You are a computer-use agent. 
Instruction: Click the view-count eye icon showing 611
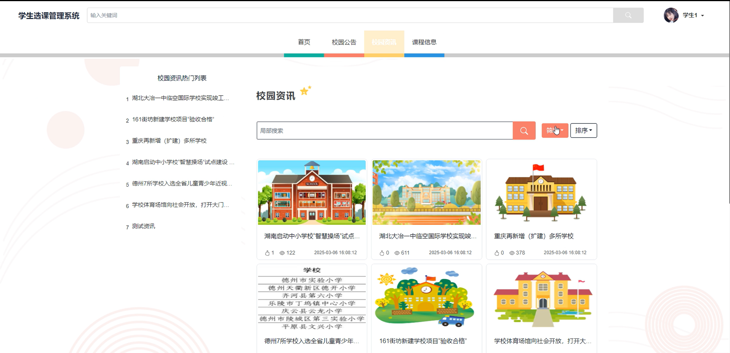coord(397,253)
